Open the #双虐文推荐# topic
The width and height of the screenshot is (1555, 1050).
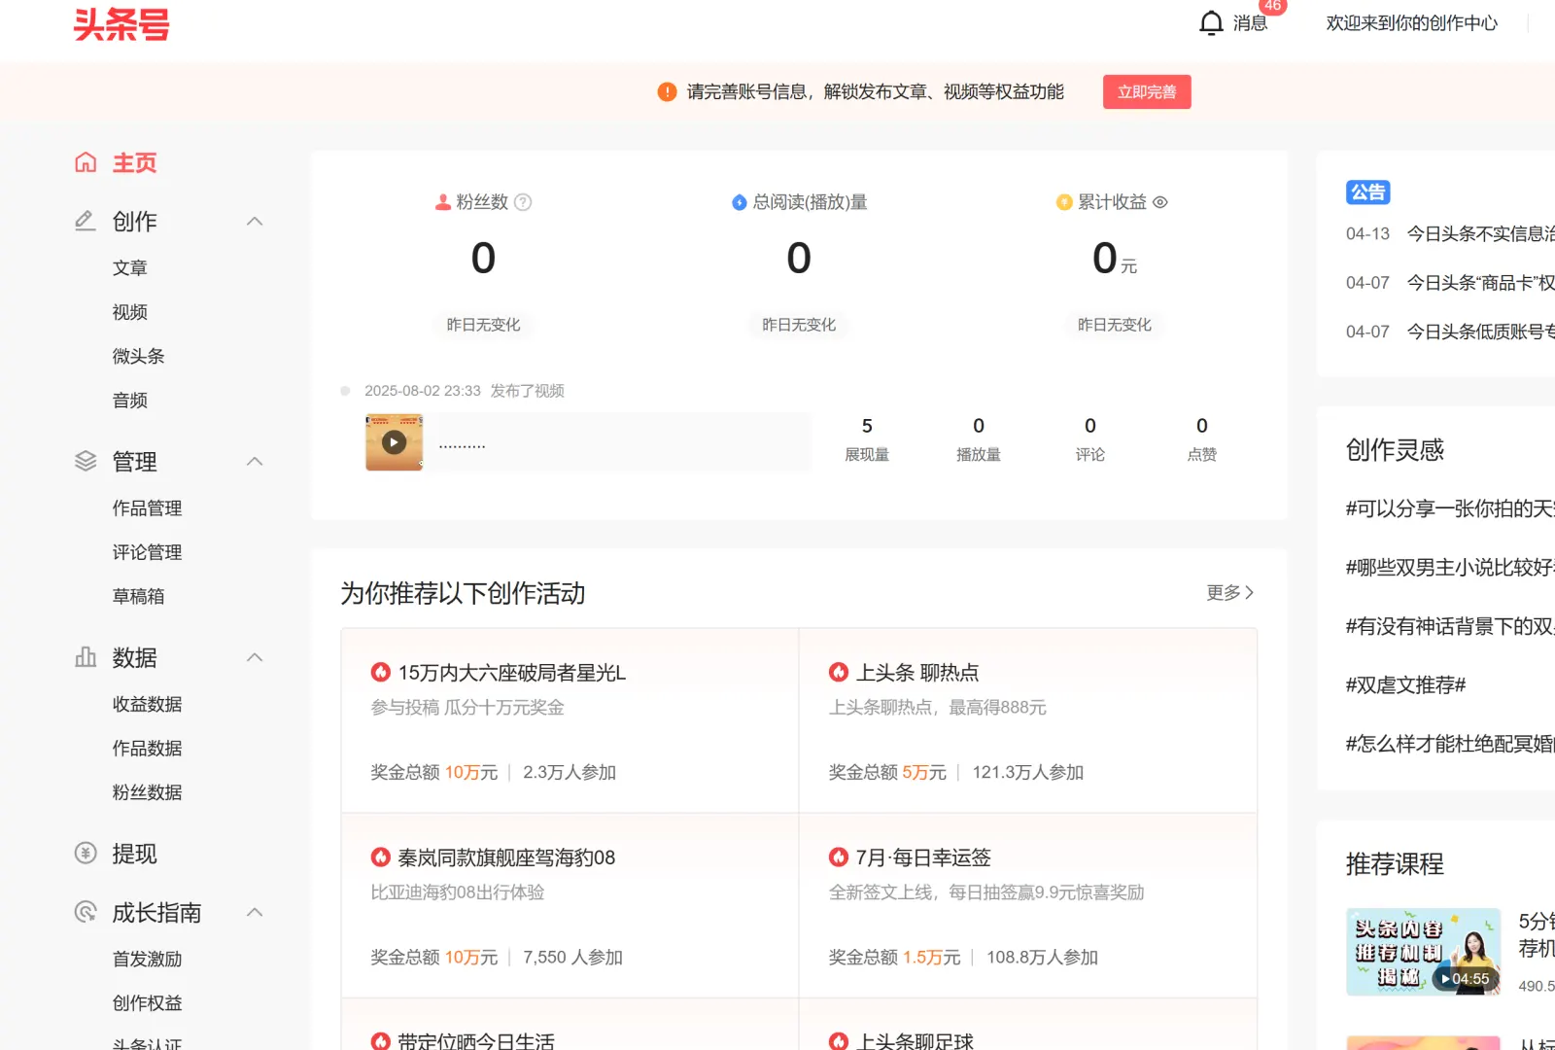(1405, 685)
